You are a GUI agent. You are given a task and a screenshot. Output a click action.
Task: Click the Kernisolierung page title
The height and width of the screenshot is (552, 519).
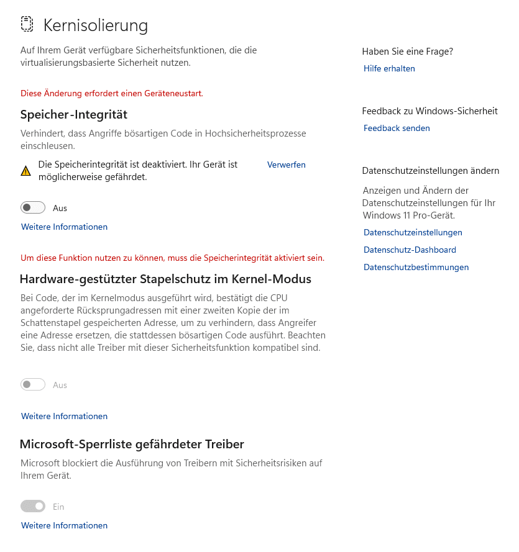click(x=96, y=25)
